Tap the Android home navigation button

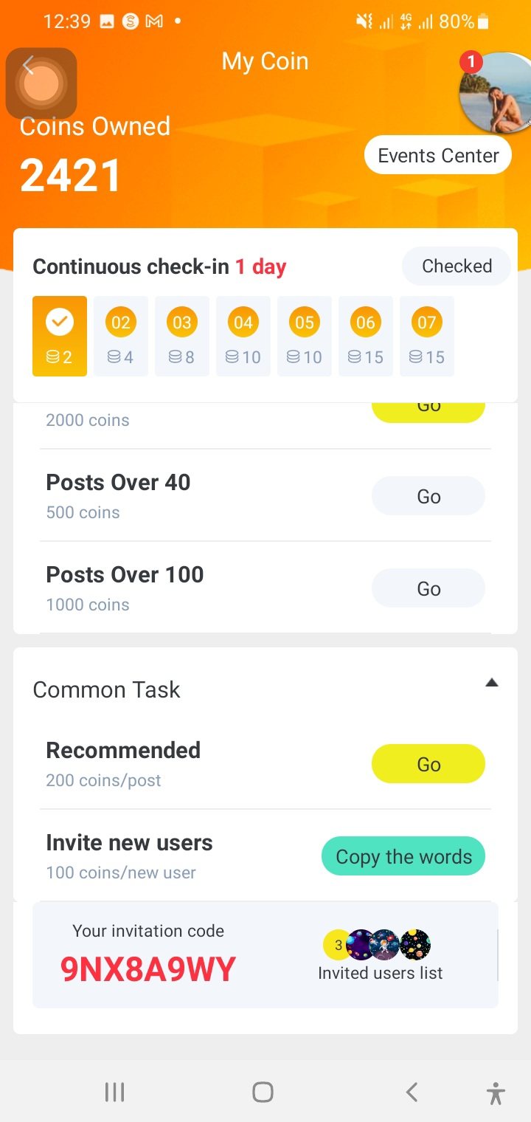click(263, 1092)
